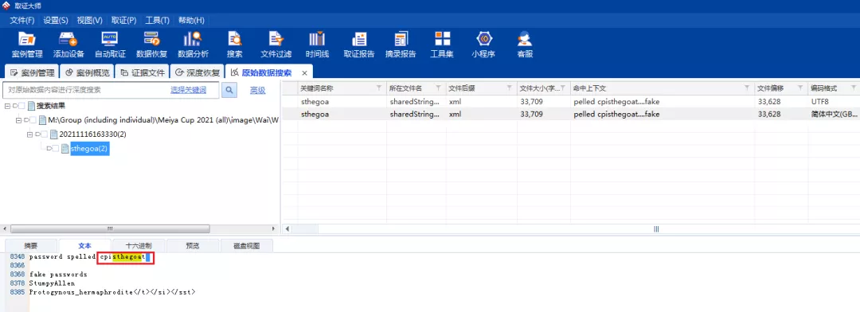Open the 文件偏移 column filter
The image size is (860, 312).
799,88
